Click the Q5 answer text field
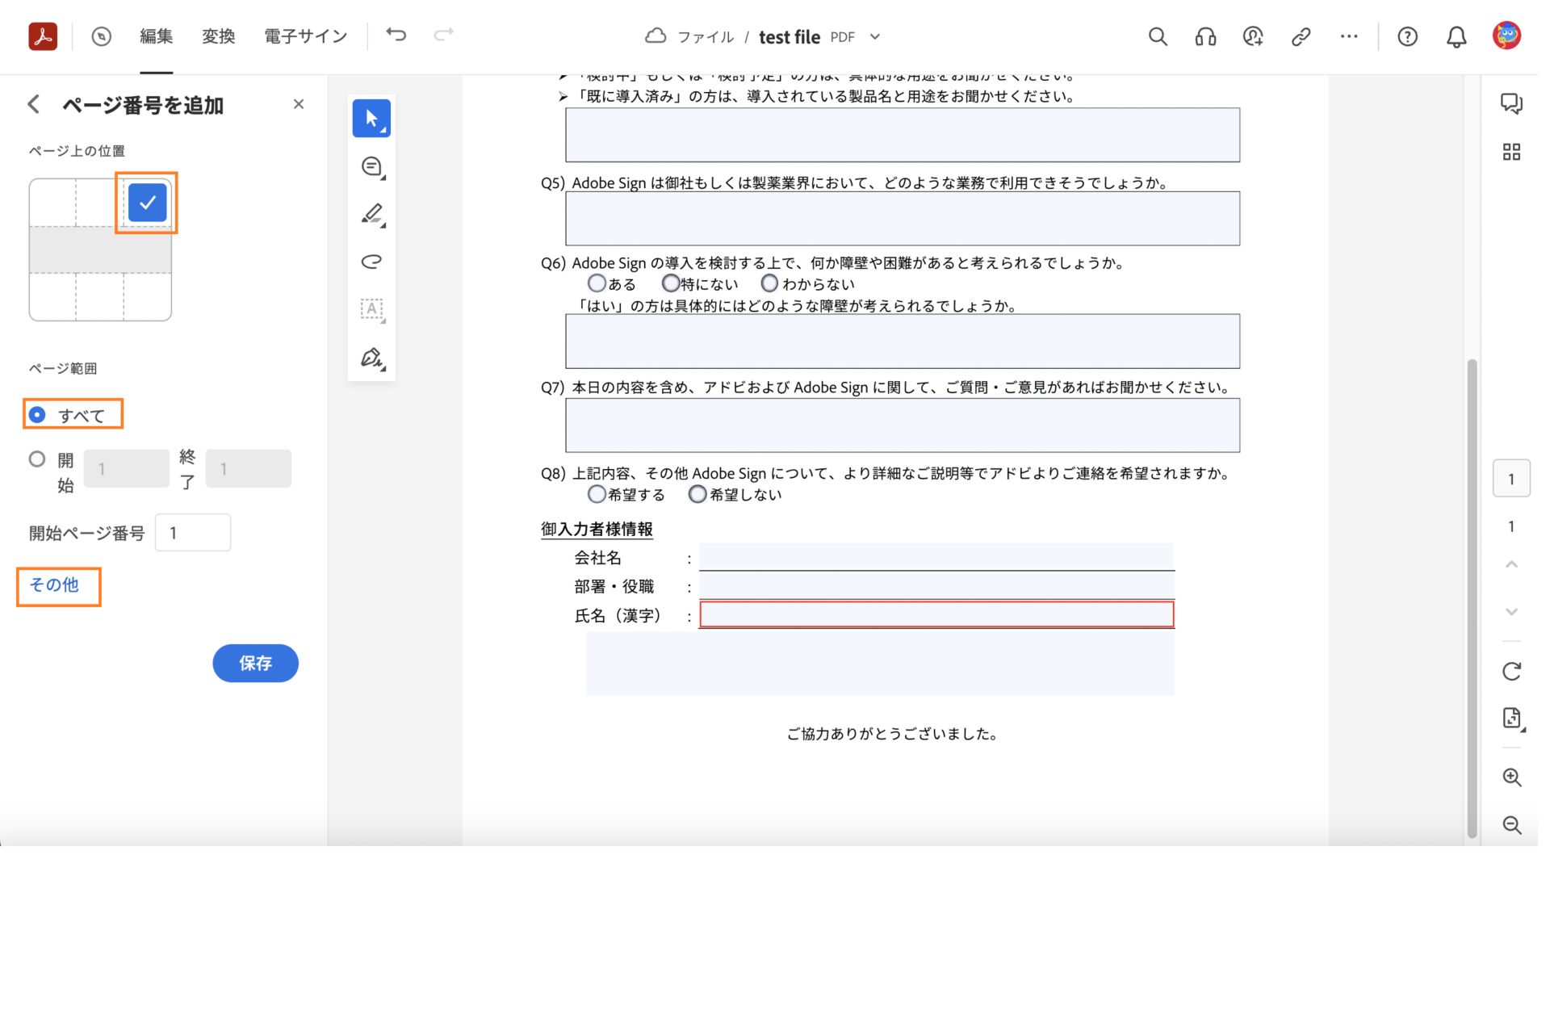1550x1035 pixels. coord(903,219)
